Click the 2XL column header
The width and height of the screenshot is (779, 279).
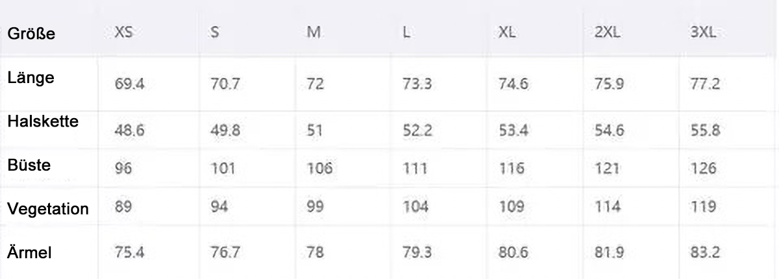coord(607,32)
